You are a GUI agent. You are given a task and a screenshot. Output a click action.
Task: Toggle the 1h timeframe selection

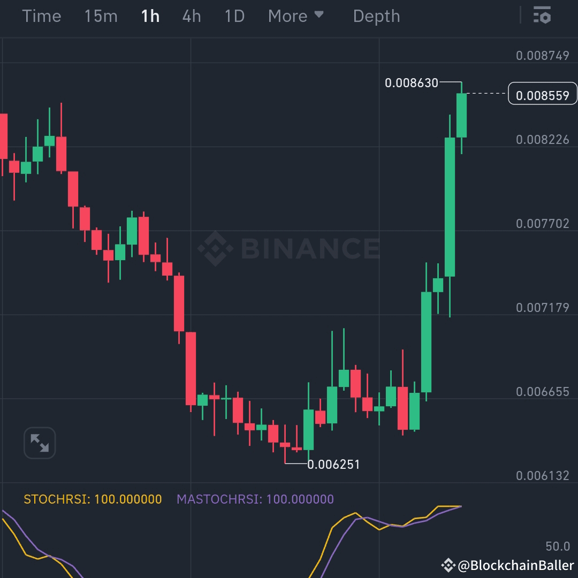[x=150, y=16]
